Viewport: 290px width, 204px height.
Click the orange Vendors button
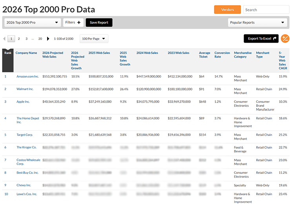pyautogui.click(x=227, y=10)
